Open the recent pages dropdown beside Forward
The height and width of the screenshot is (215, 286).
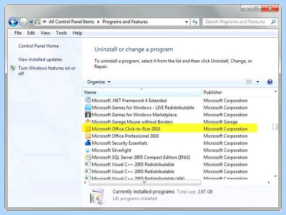tap(31, 22)
